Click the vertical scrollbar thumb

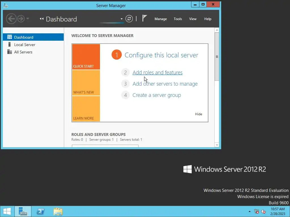(x=217, y=57)
